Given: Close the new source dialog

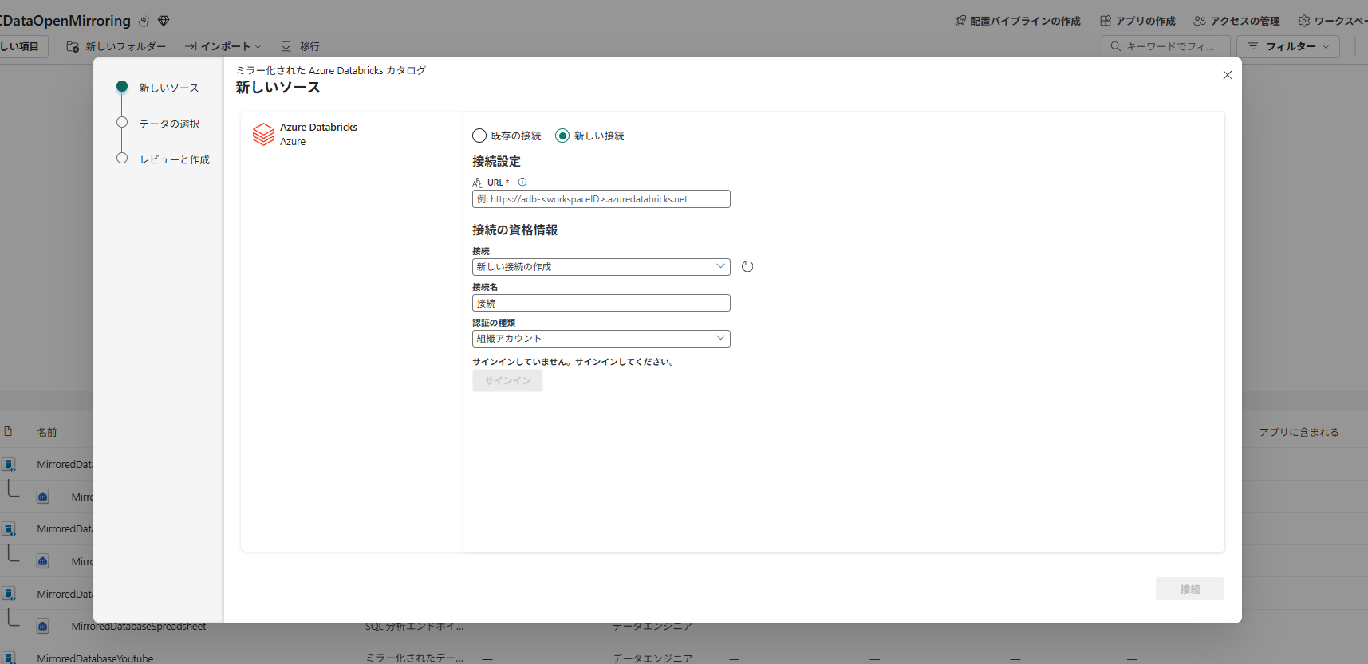Looking at the screenshot, I should 1228,75.
